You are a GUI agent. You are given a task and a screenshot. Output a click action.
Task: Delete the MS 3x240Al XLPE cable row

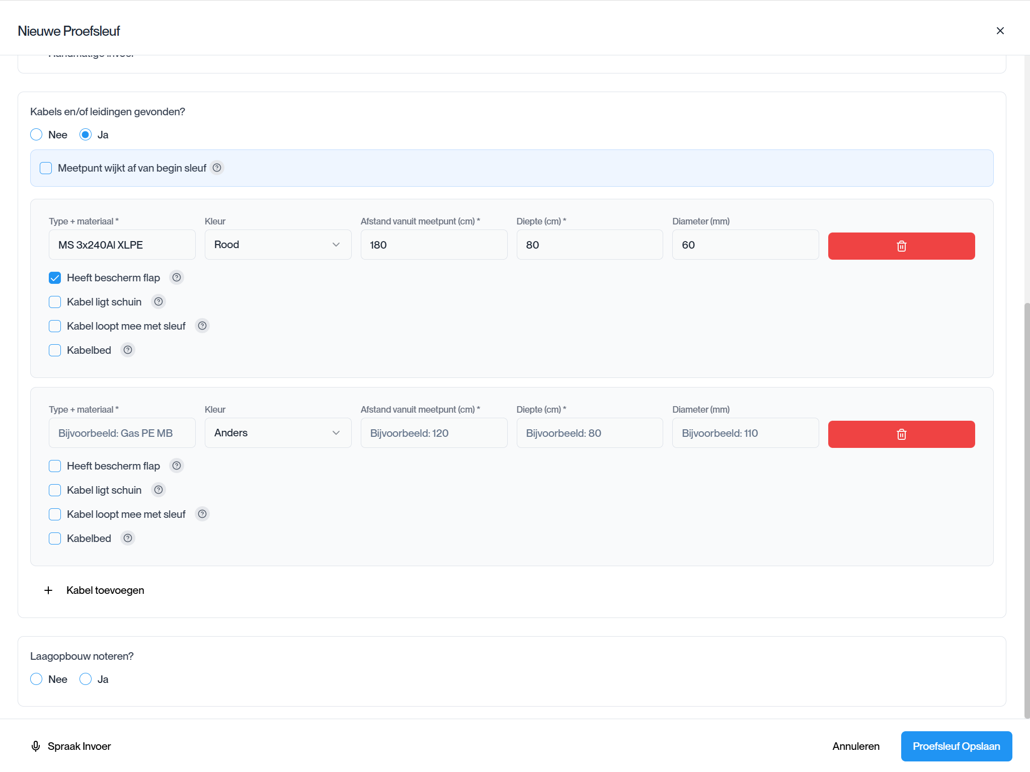pos(901,246)
